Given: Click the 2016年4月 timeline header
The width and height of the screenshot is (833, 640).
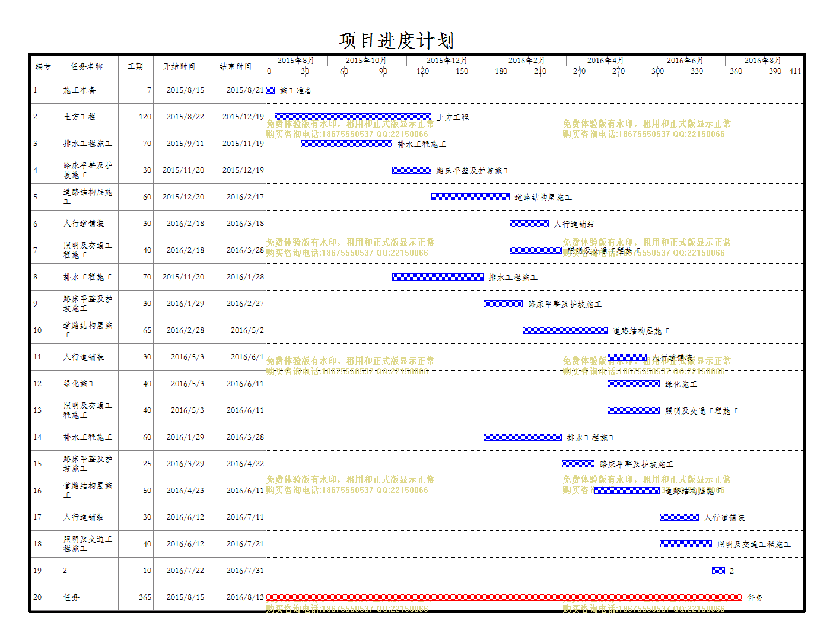Looking at the screenshot, I should [x=605, y=61].
